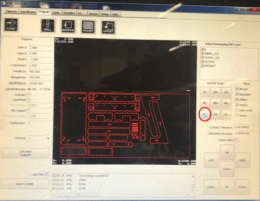Screen dimensions: 260x201
Task: Open the Method dropdown
Action: pyautogui.click(x=38, y=138)
